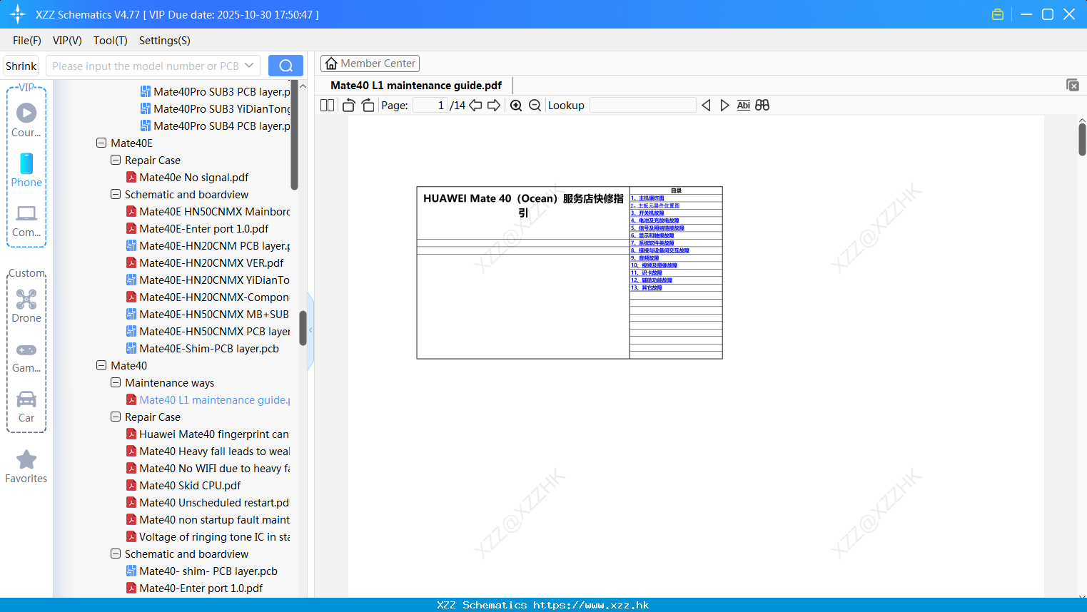The width and height of the screenshot is (1087, 612).
Task: Click the Lookup text field
Action: (643, 106)
